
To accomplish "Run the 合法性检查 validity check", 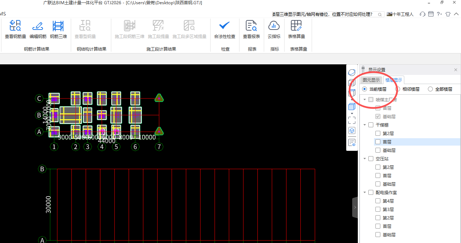I will pyautogui.click(x=225, y=30).
